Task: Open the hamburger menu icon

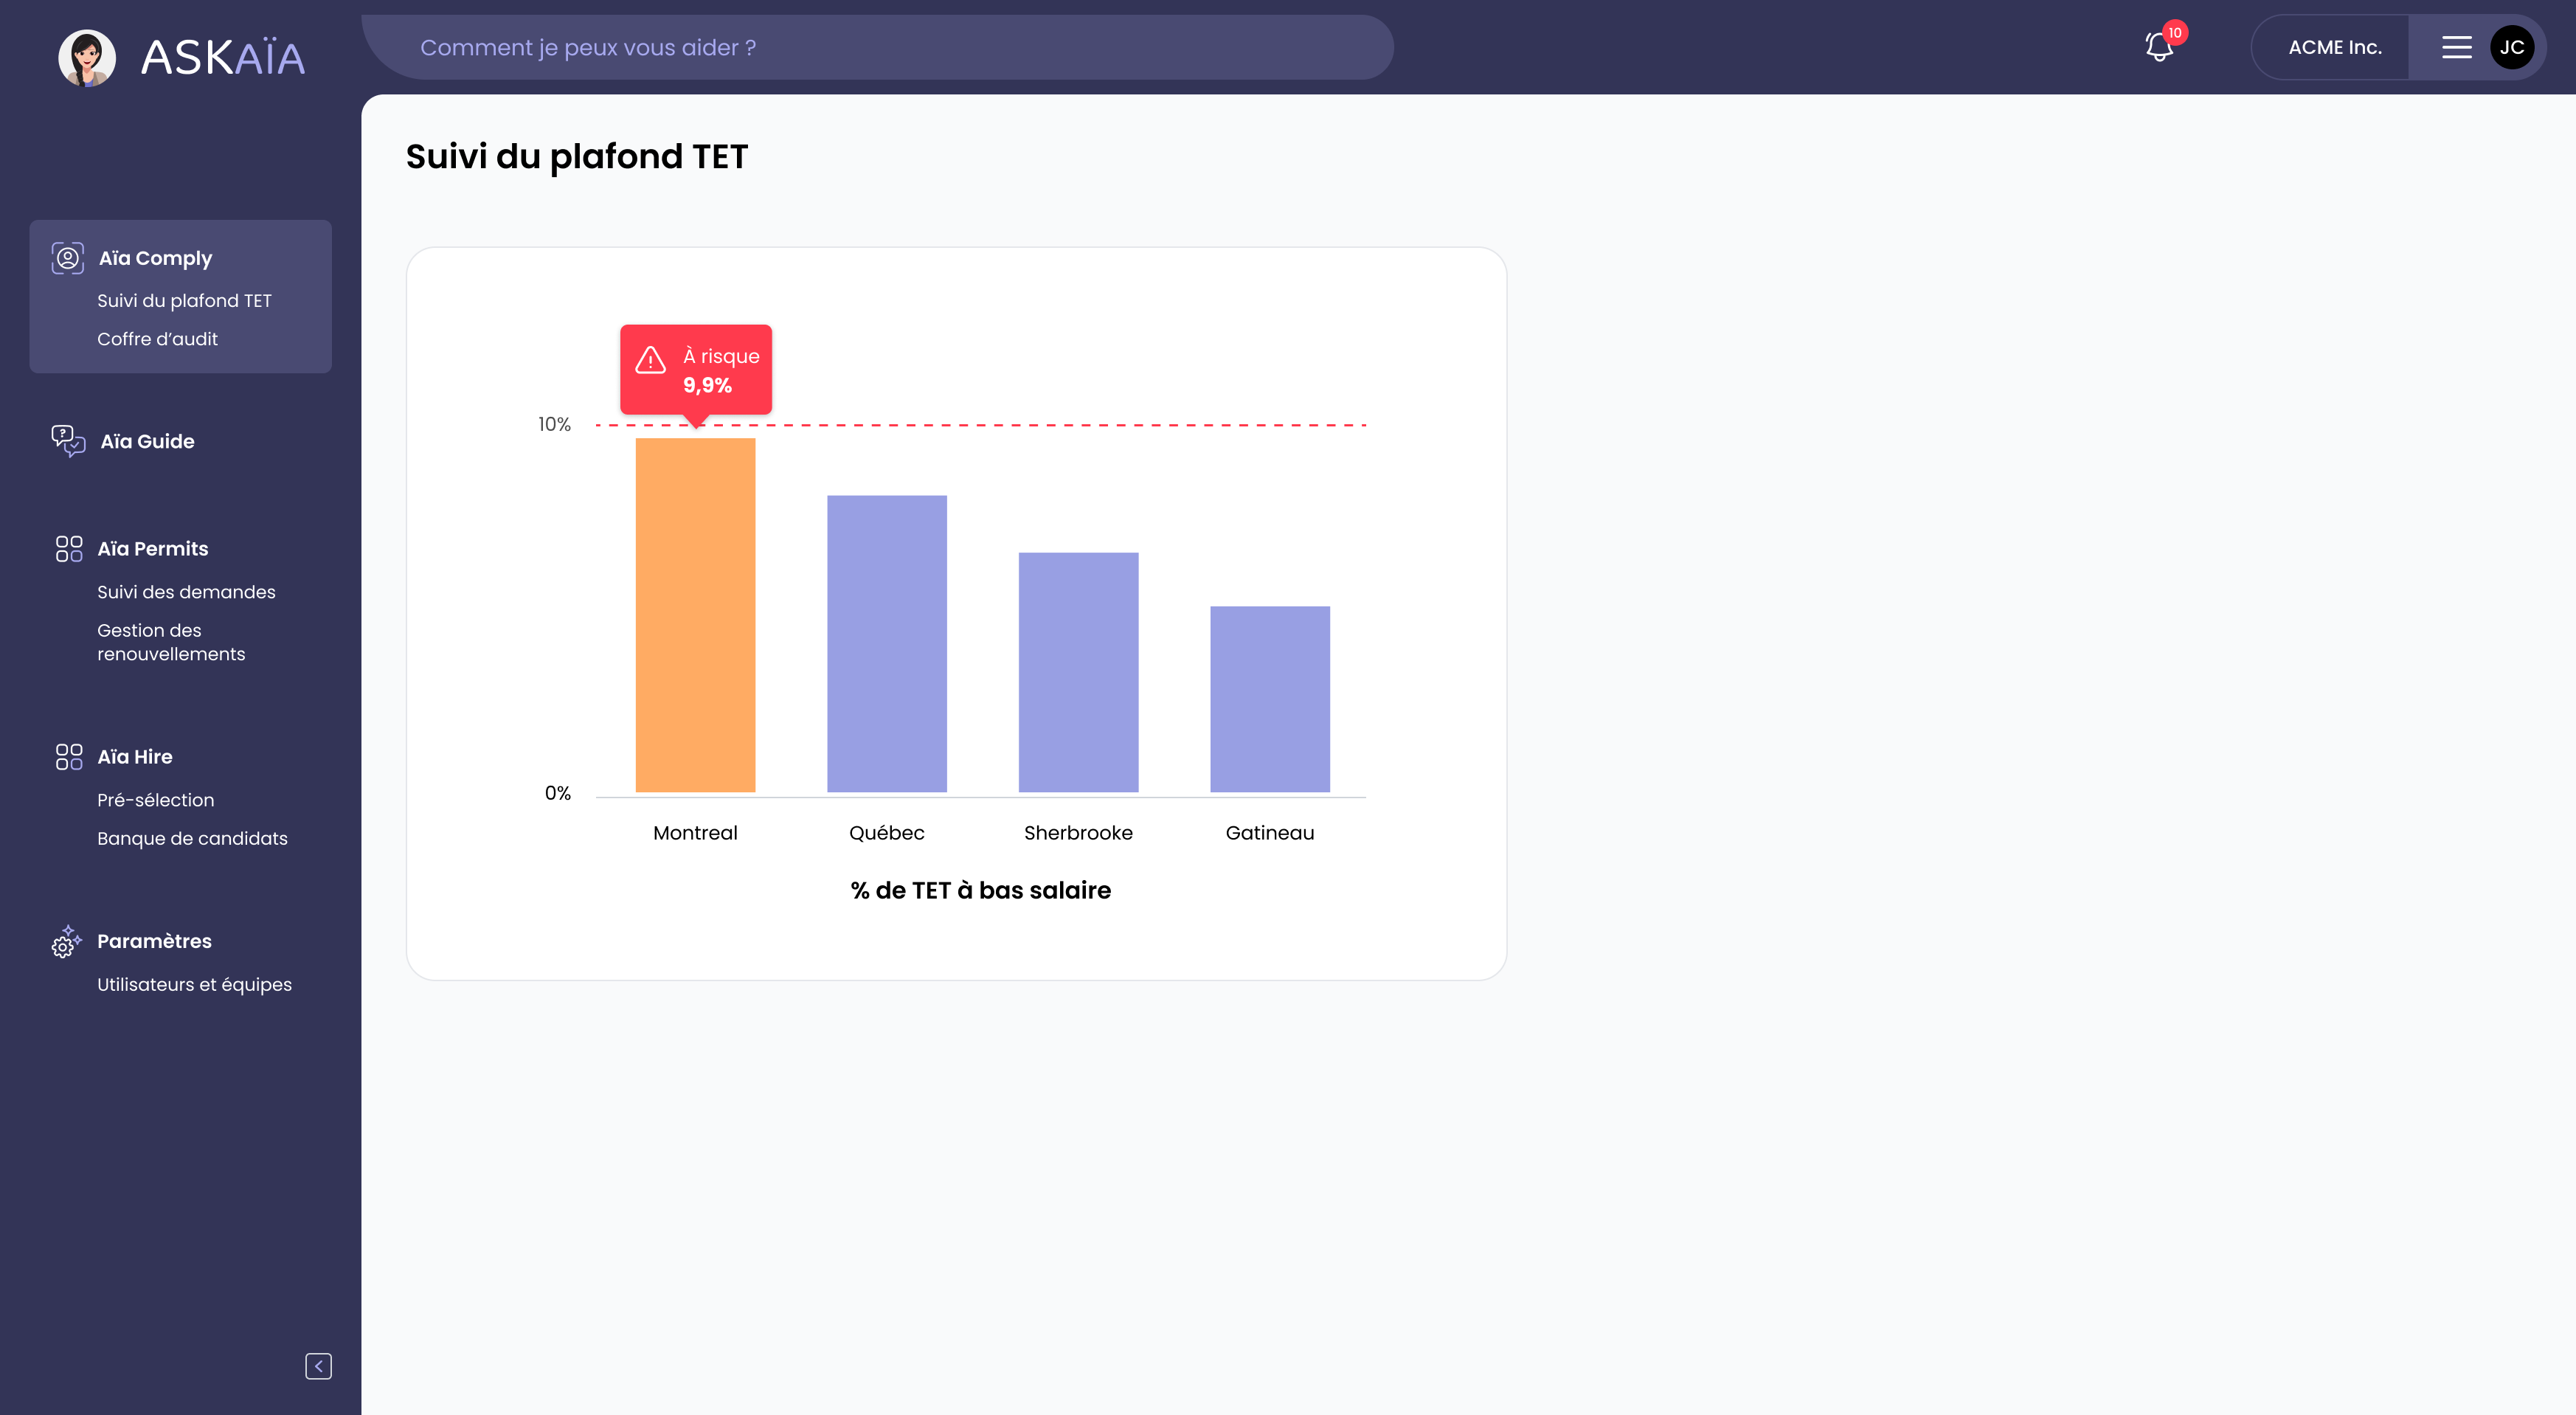Action: 2456,47
